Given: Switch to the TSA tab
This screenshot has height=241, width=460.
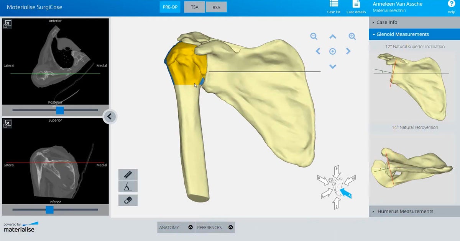Looking at the screenshot, I should point(194,7).
